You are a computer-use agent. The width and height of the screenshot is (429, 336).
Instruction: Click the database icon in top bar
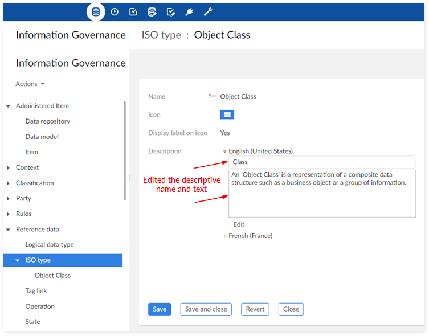(96, 11)
